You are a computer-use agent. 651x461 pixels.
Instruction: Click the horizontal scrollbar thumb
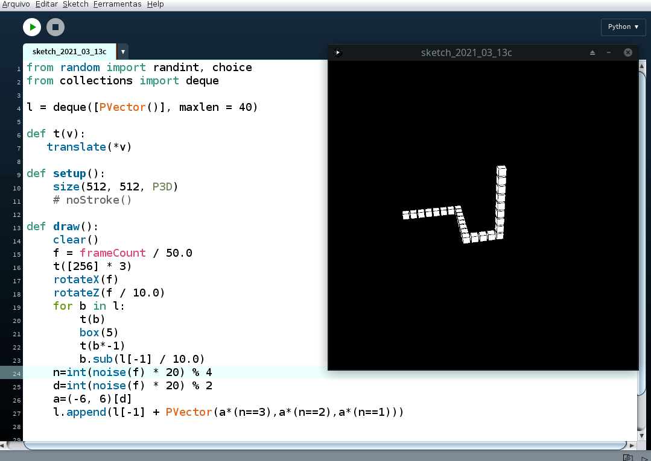tap(325, 446)
